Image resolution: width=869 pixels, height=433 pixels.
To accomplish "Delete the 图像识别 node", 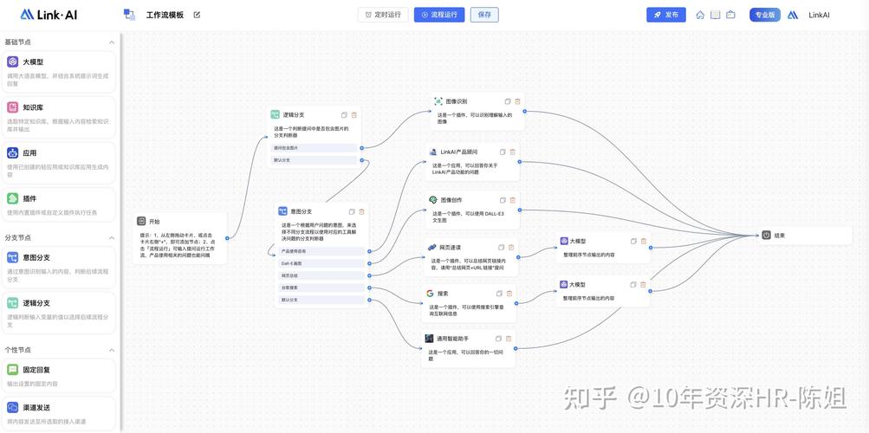I will point(517,101).
